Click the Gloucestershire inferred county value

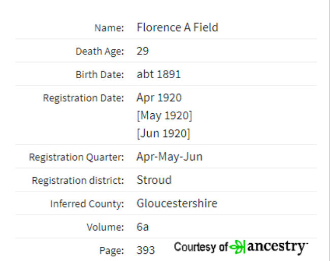[177, 203]
